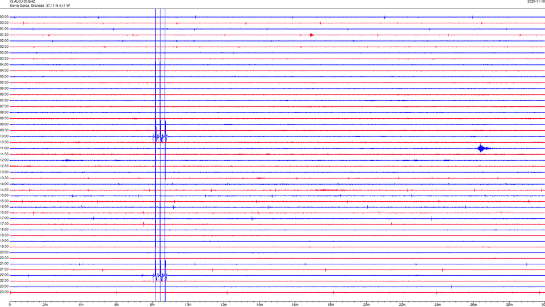Click the 2m tick on the minute axis
Viewport: 545px width, 307px height.
45,305
